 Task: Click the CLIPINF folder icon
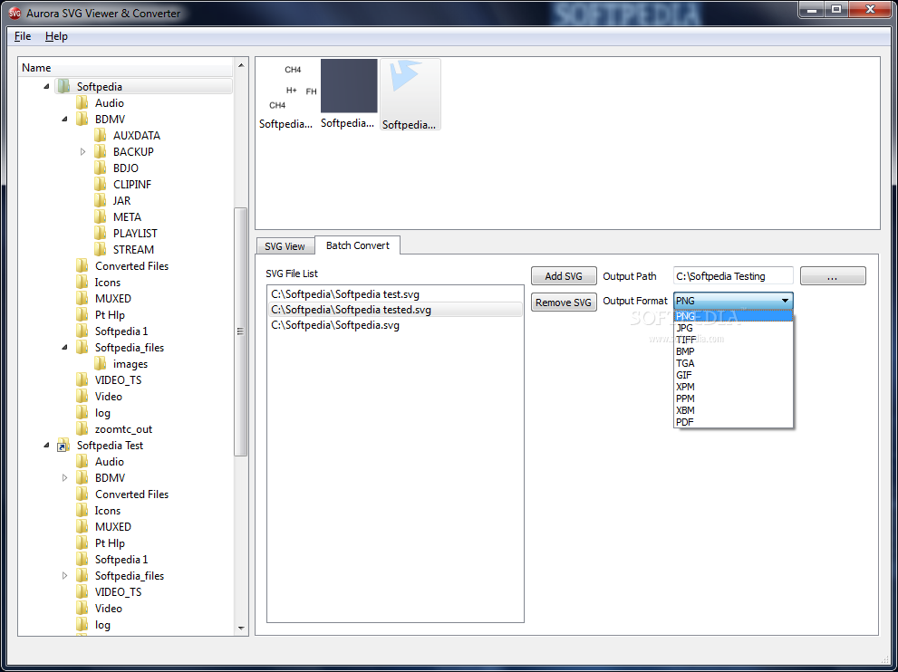tap(100, 185)
